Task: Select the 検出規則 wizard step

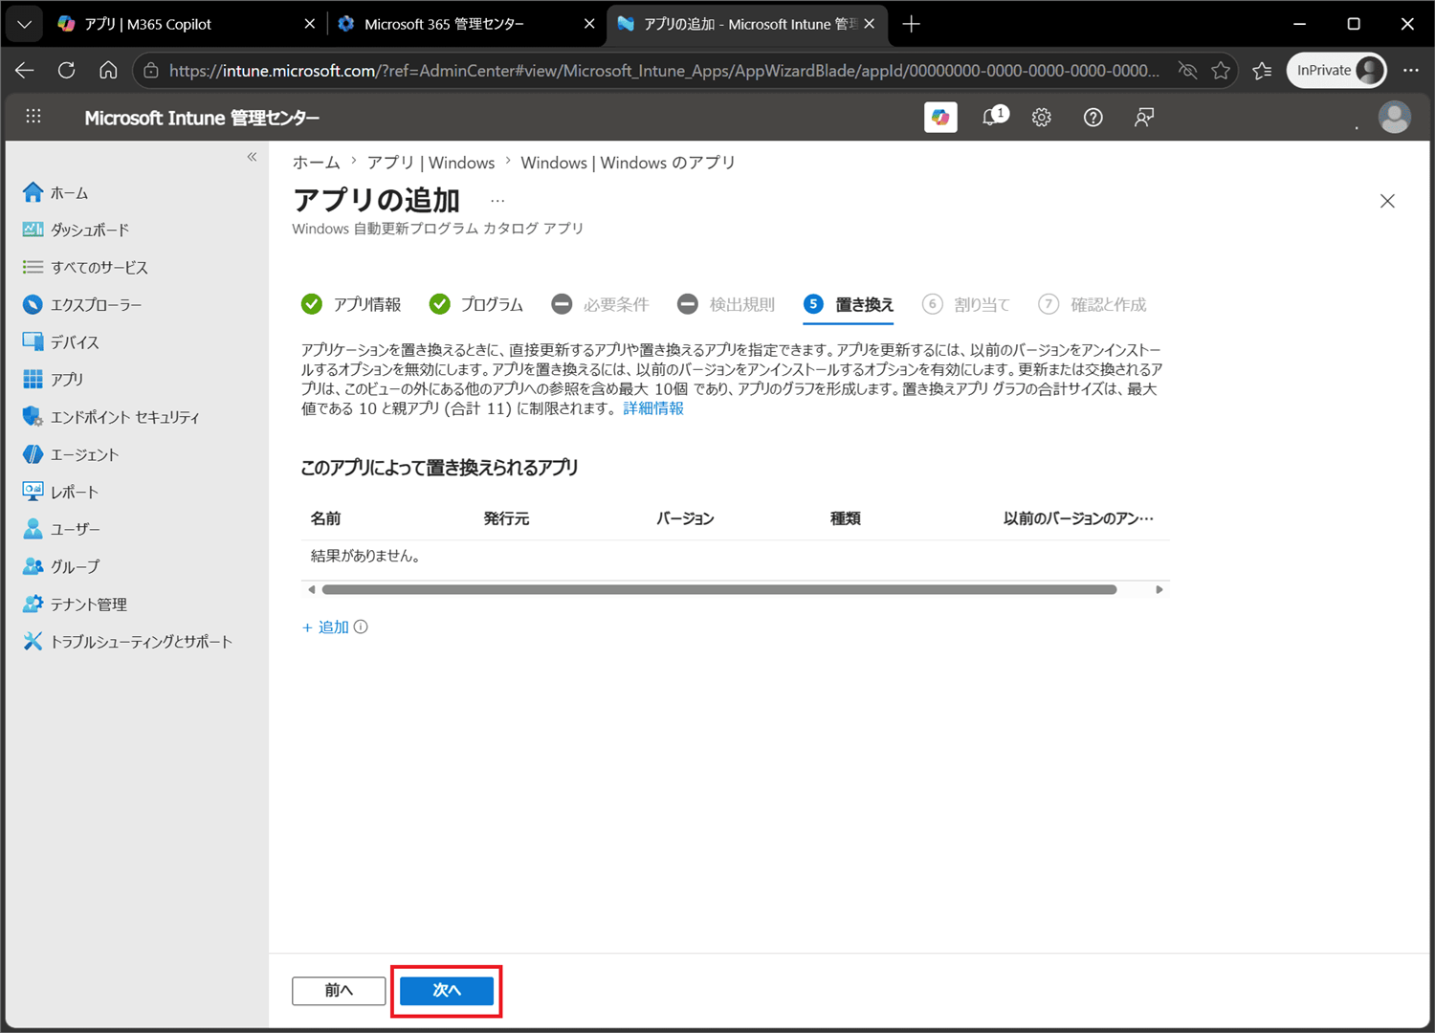Action: [726, 304]
